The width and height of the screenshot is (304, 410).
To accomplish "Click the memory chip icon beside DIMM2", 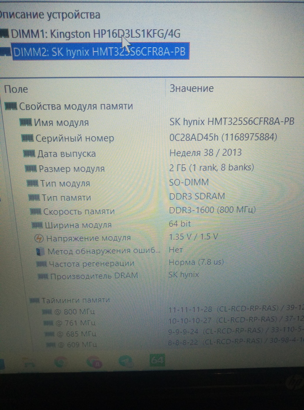I will (5, 52).
